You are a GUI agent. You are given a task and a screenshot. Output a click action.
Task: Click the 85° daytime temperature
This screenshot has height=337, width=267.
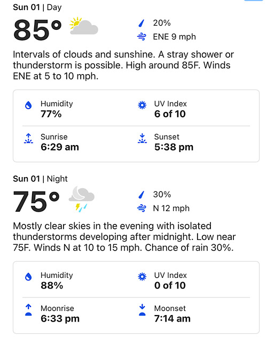pyautogui.click(x=37, y=30)
